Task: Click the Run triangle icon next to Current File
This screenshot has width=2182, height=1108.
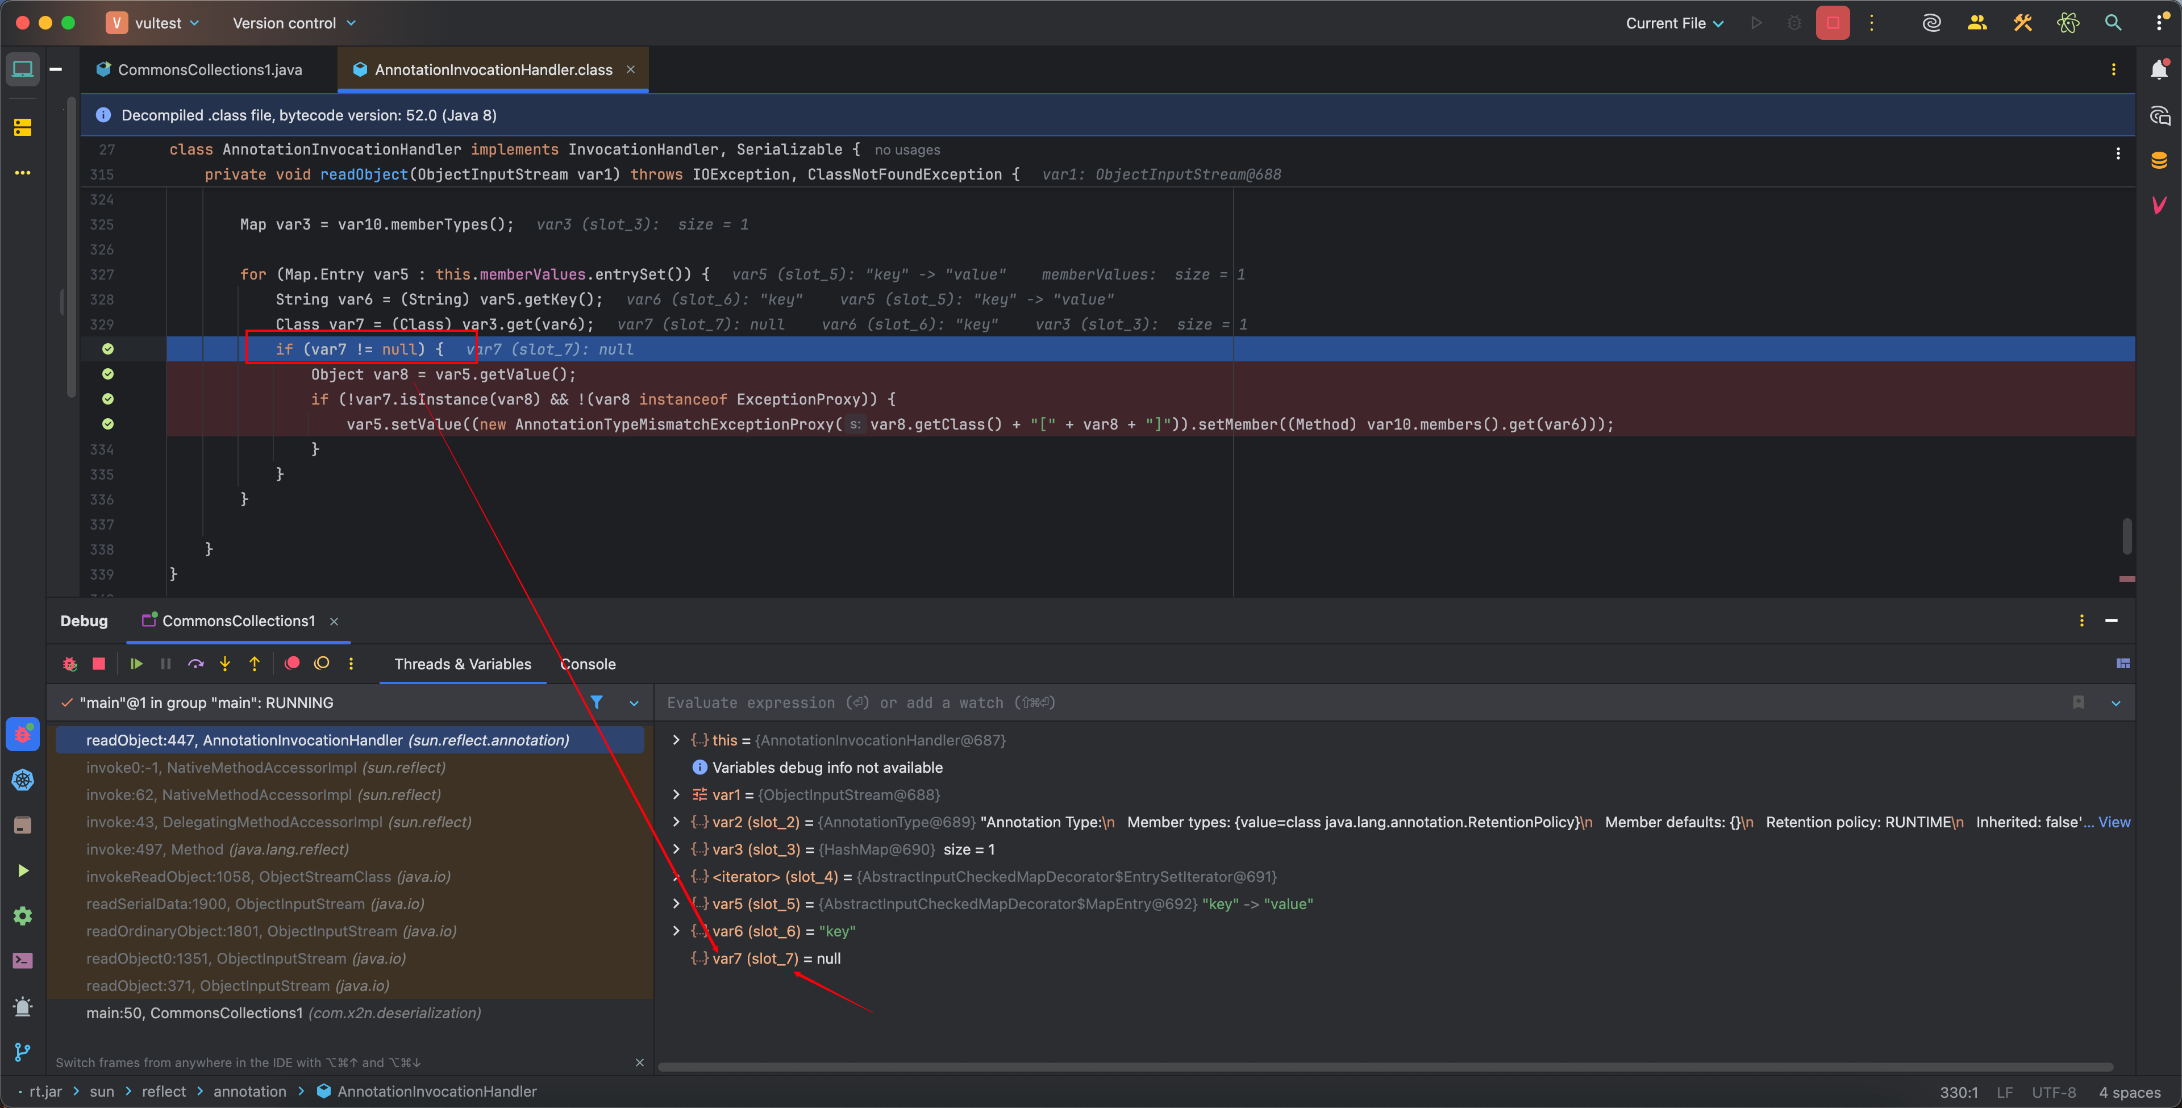Action: pos(1756,23)
